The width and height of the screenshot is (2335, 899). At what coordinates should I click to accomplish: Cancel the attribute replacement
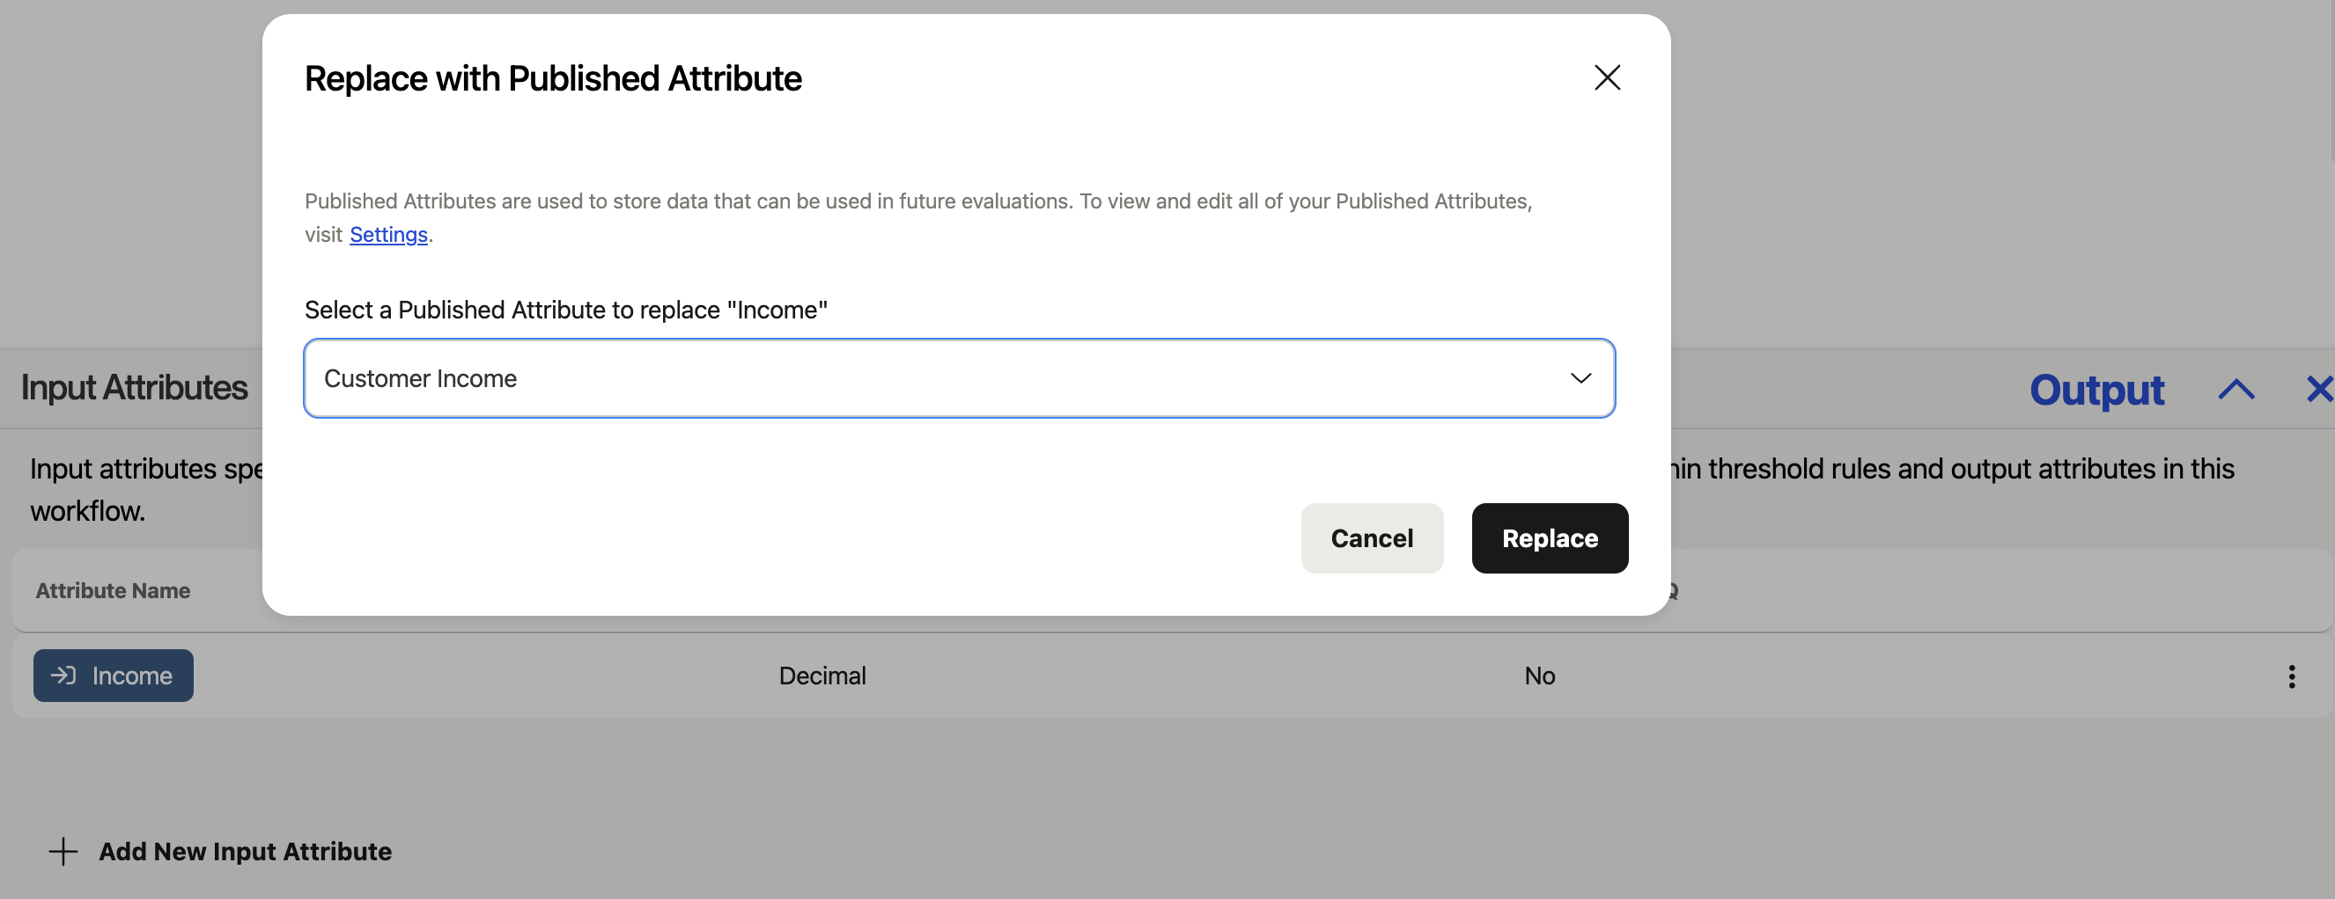[1371, 538]
